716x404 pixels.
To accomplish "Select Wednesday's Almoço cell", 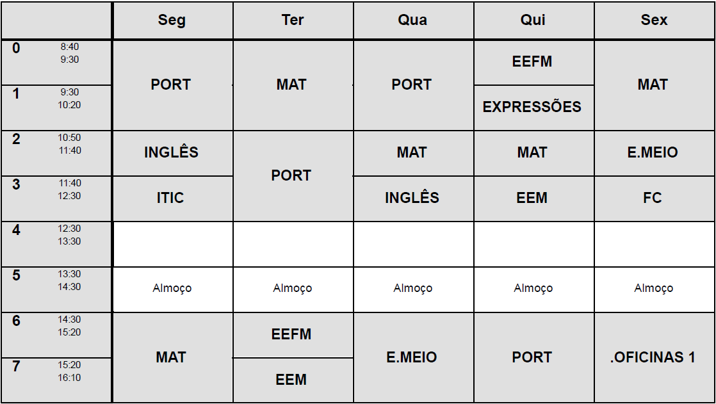I will [412, 289].
